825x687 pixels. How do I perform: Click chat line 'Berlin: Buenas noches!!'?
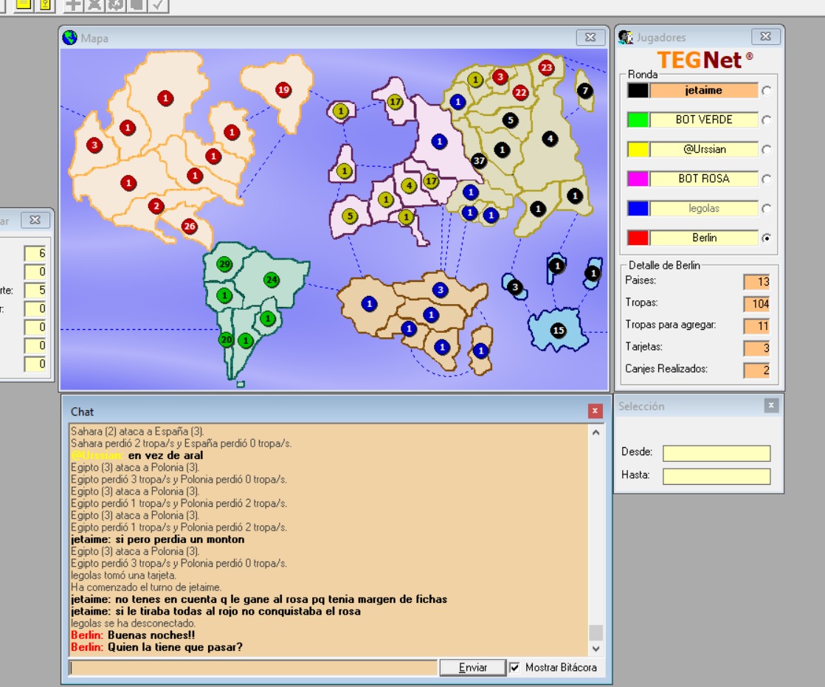coord(133,635)
